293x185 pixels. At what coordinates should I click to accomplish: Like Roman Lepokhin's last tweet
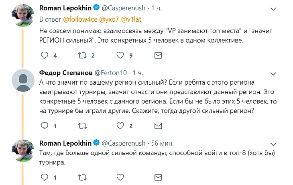coord(120,177)
